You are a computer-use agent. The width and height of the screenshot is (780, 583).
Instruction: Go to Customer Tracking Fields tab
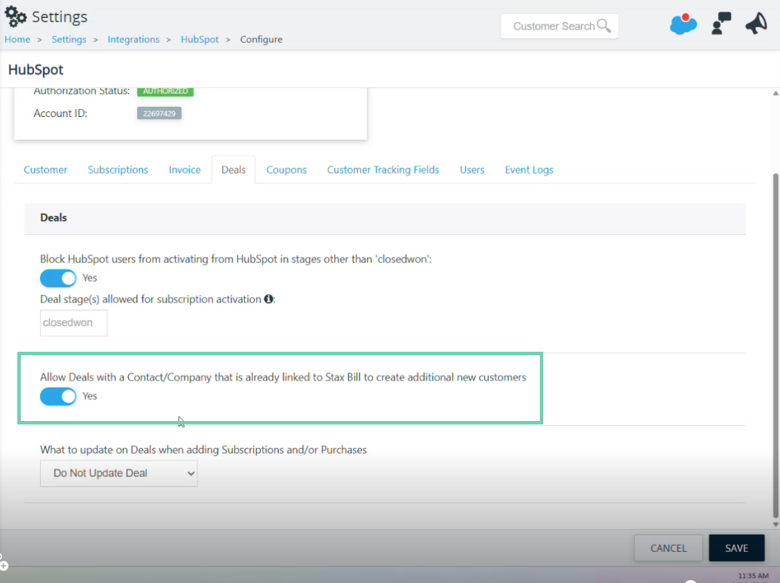(x=383, y=170)
